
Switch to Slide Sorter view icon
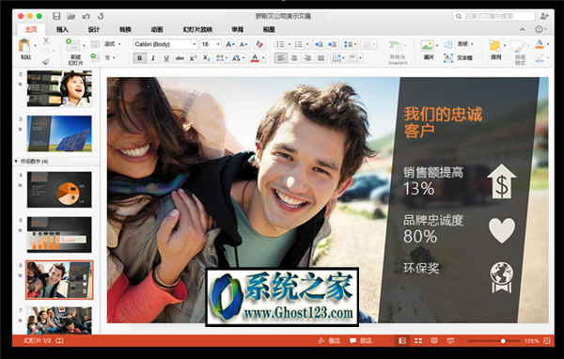pos(418,340)
